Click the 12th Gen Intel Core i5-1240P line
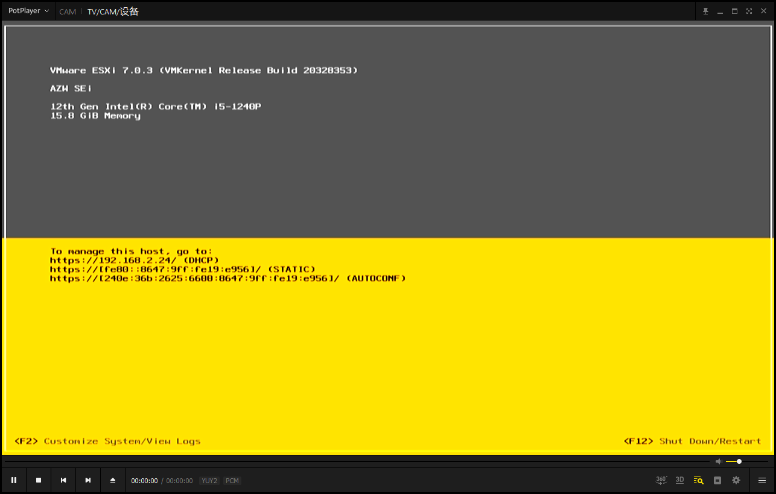This screenshot has width=776, height=494. 156,107
